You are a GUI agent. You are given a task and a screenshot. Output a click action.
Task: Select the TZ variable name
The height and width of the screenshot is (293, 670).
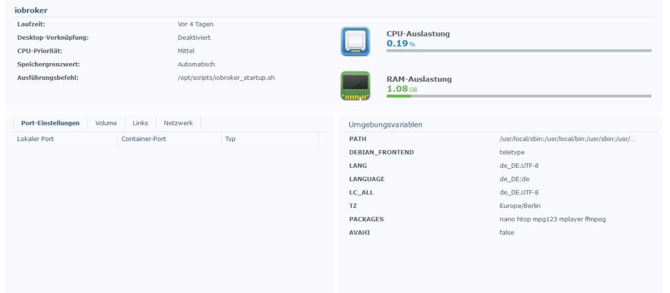pos(353,206)
